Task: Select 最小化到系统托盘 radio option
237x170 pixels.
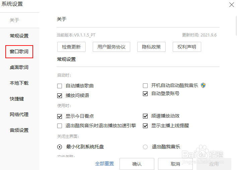Action: tap(60, 147)
